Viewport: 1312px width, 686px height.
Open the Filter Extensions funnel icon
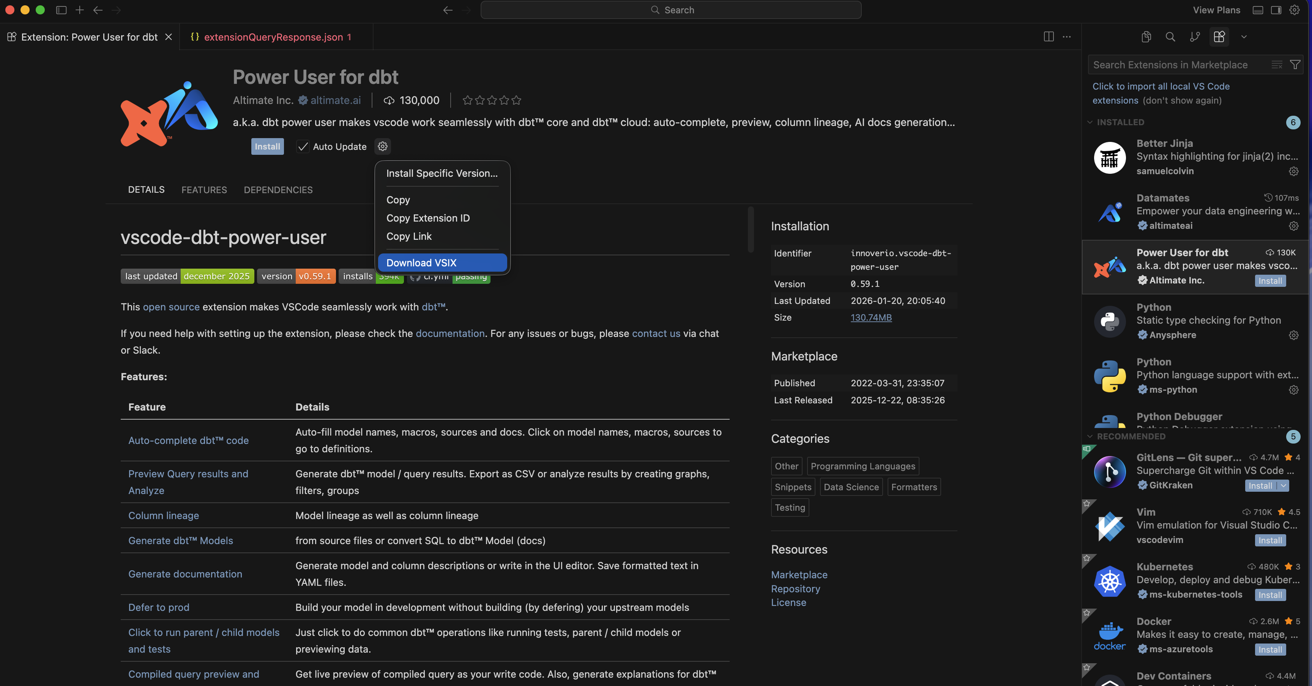coord(1295,64)
